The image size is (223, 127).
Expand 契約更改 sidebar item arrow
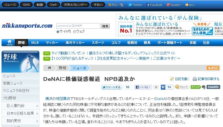(x=37, y=121)
